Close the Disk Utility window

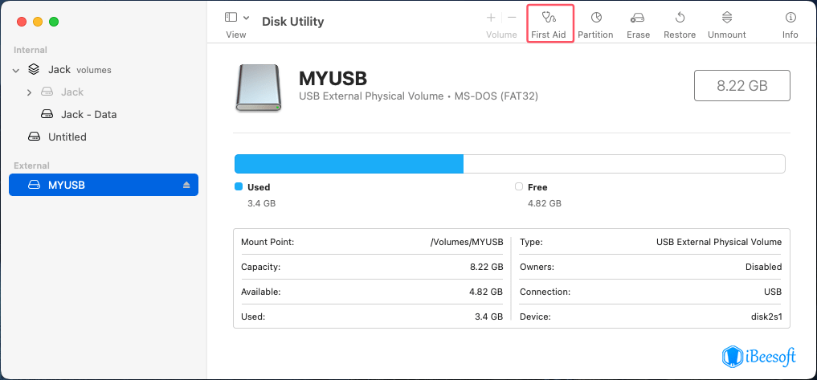click(22, 22)
